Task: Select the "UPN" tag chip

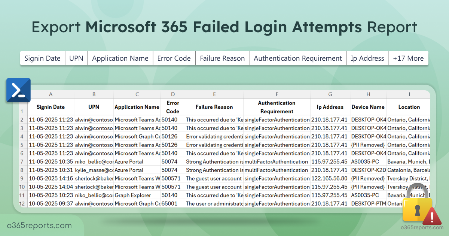Action: [x=76, y=58]
